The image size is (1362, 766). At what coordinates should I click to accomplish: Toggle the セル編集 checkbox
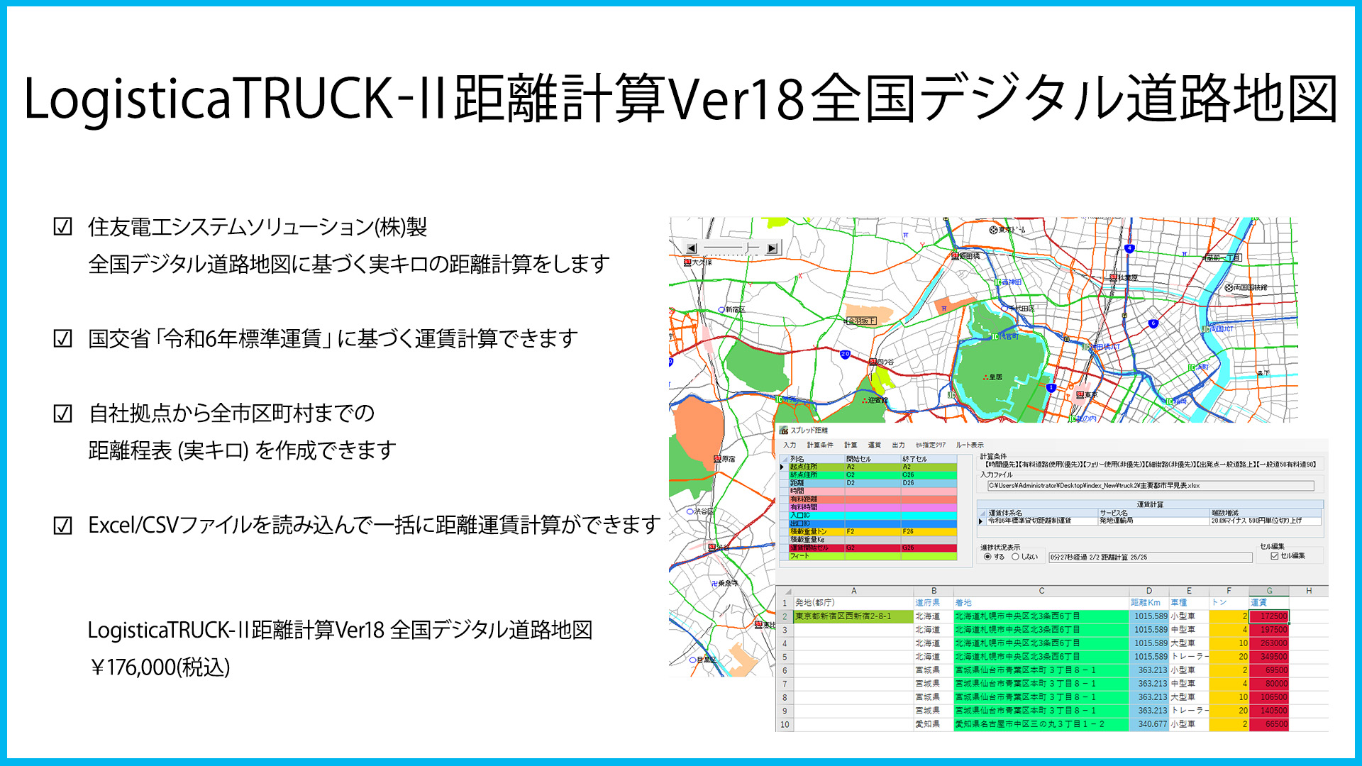1275,556
